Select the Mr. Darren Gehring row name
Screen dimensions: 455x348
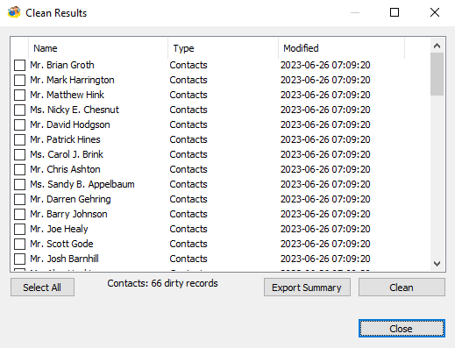70,199
